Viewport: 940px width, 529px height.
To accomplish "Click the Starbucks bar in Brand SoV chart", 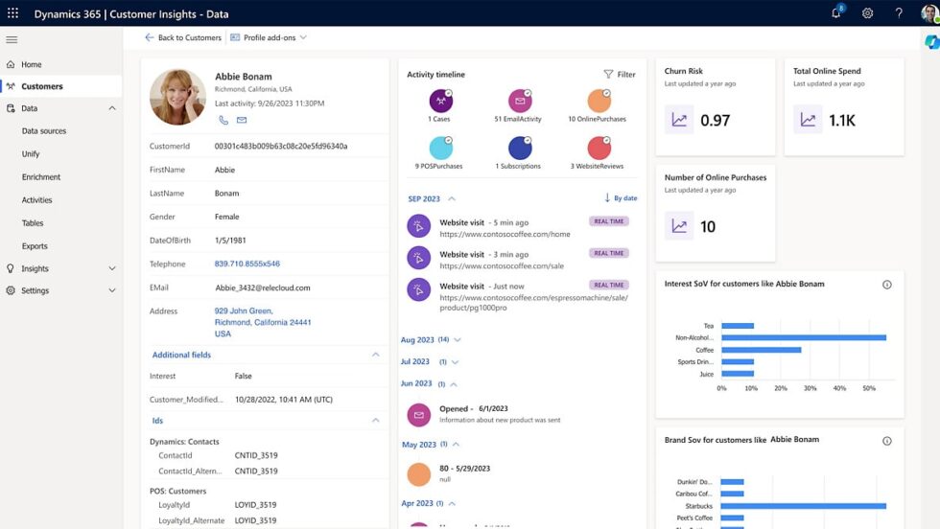I will (802, 506).
